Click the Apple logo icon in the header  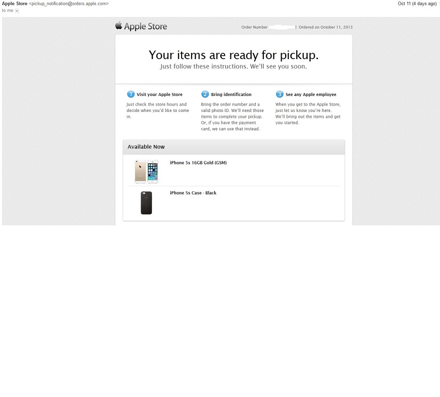click(119, 25)
